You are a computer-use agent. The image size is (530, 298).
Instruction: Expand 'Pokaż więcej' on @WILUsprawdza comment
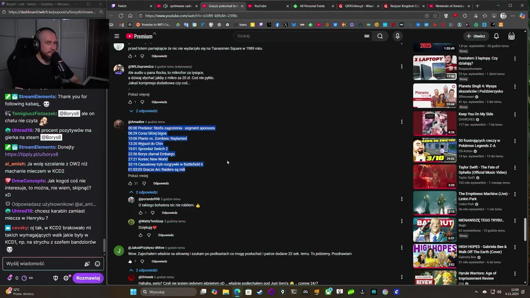point(139,94)
